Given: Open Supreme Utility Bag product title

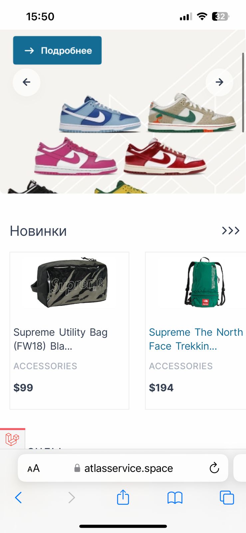Looking at the screenshot, I should point(60,339).
